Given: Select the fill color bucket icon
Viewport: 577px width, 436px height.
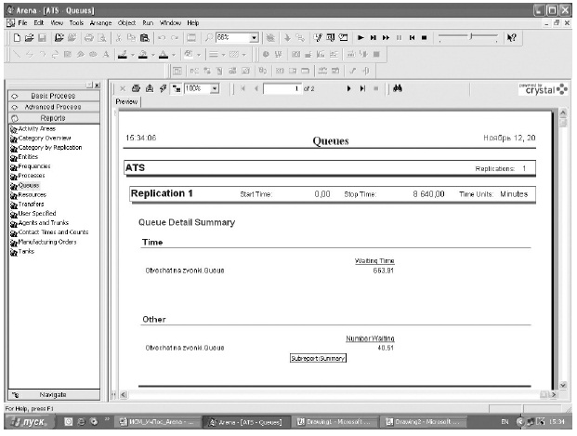Looking at the screenshot, I should pyautogui.click(x=143, y=55).
